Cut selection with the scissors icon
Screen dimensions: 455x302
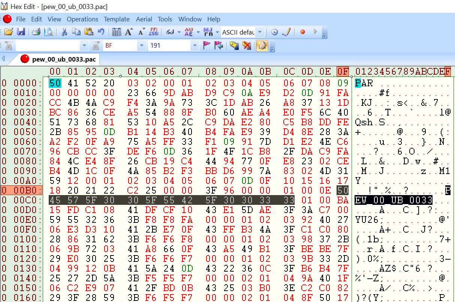(x=64, y=32)
